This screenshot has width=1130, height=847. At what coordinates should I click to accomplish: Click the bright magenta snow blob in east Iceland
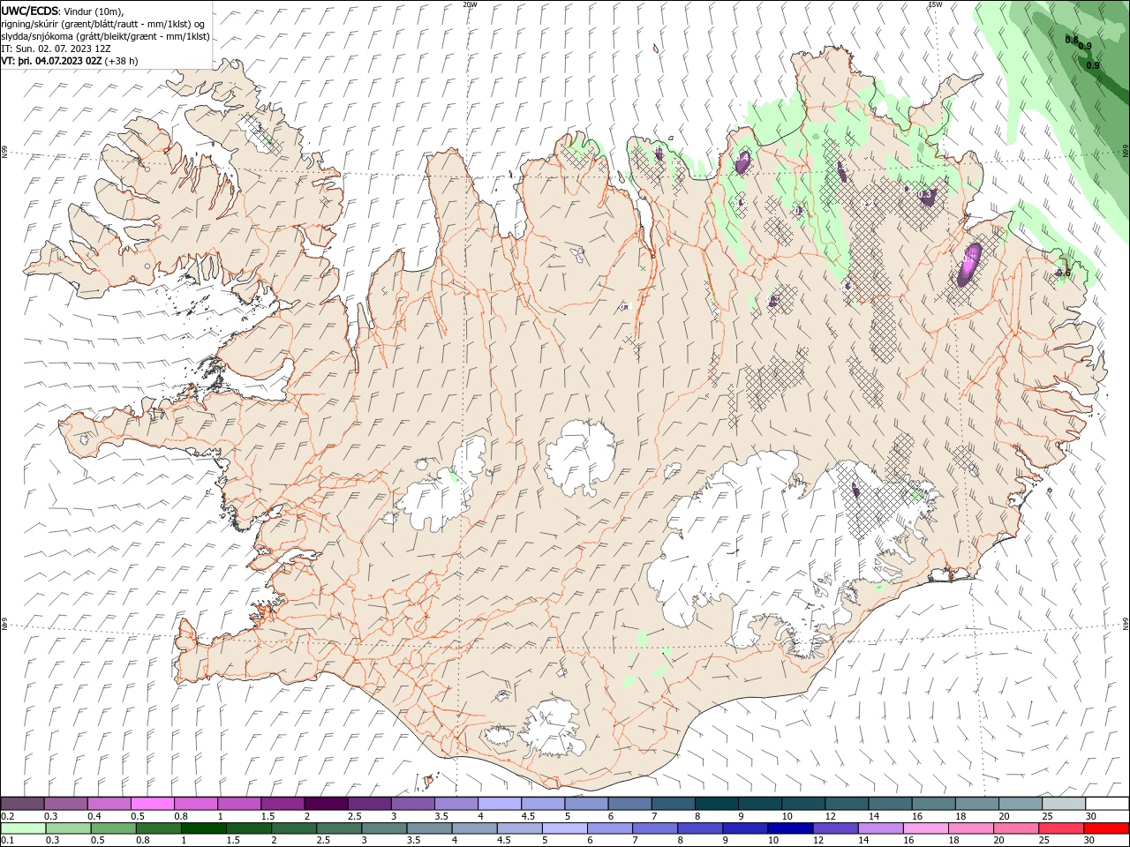[970, 263]
